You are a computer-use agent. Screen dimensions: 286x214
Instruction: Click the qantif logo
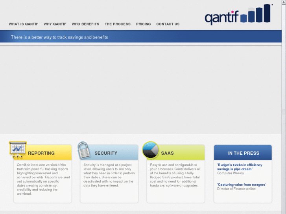pyautogui.click(x=238, y=15)
